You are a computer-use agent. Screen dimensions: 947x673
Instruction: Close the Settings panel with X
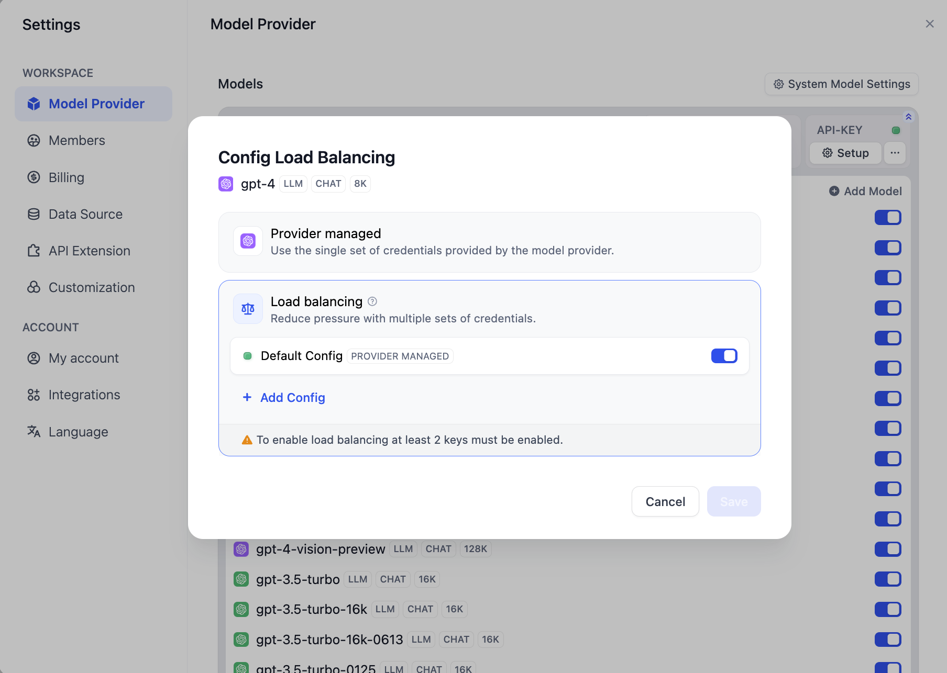point(929,24)
